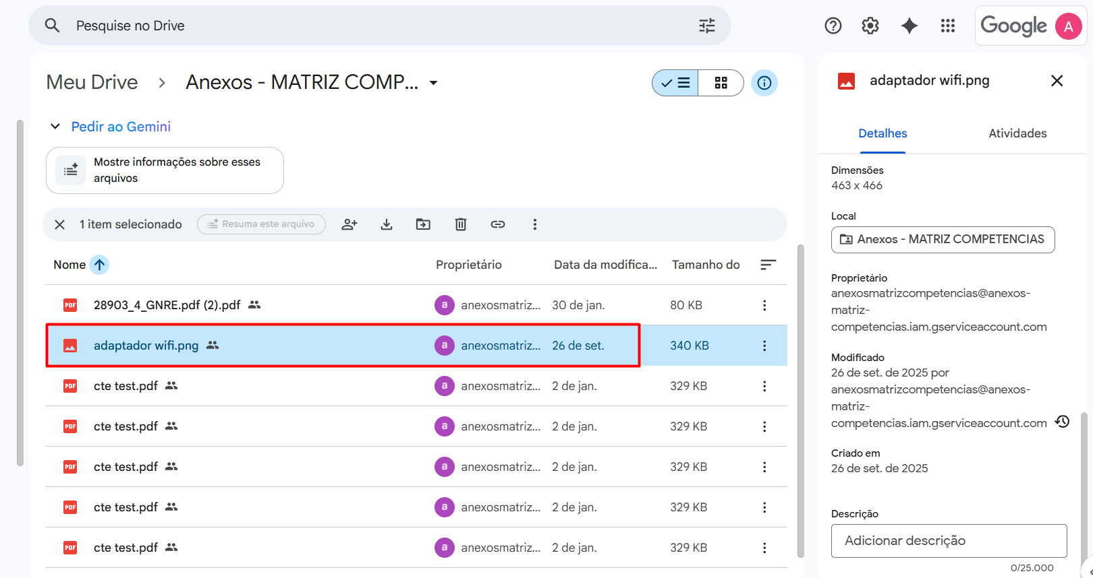
Task: Click the move to folder icon
Action: pos(423,224)
